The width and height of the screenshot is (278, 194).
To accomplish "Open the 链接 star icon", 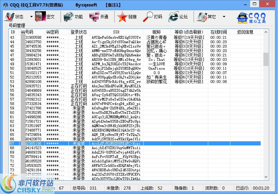I will coord(122,17).
